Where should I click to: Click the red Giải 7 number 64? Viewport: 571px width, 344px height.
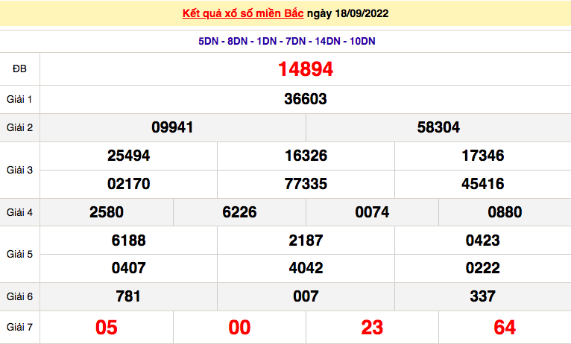[x=505, y=328]
